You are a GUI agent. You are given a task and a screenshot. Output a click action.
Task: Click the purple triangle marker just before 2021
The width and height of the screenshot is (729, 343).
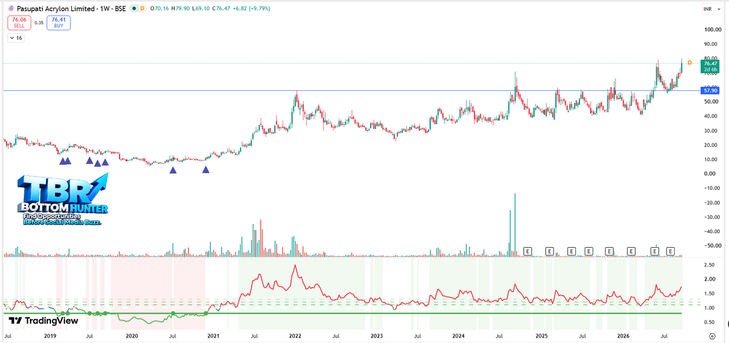click(x=205, y=170)
